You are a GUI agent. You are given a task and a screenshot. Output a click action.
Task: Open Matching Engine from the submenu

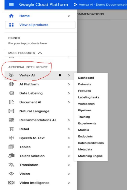coord(90,156)
